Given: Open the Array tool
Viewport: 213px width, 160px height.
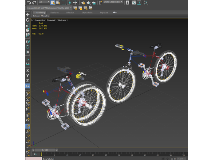Looking at the screenshot, I should pos(28,59).
